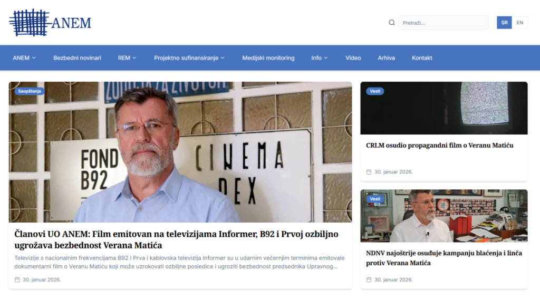Click the Vesti badge on the office photo
The width and height of the screenshot is (540, 299).
click(x=375, y=199)
